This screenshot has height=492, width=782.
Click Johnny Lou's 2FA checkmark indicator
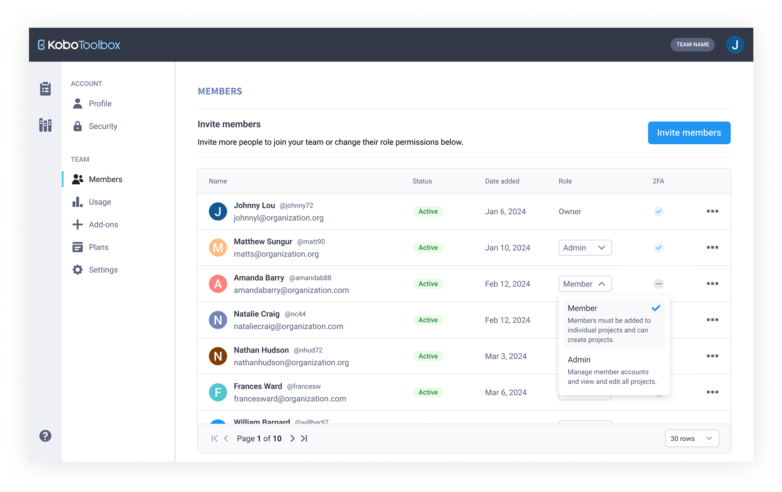coord(658,211)
